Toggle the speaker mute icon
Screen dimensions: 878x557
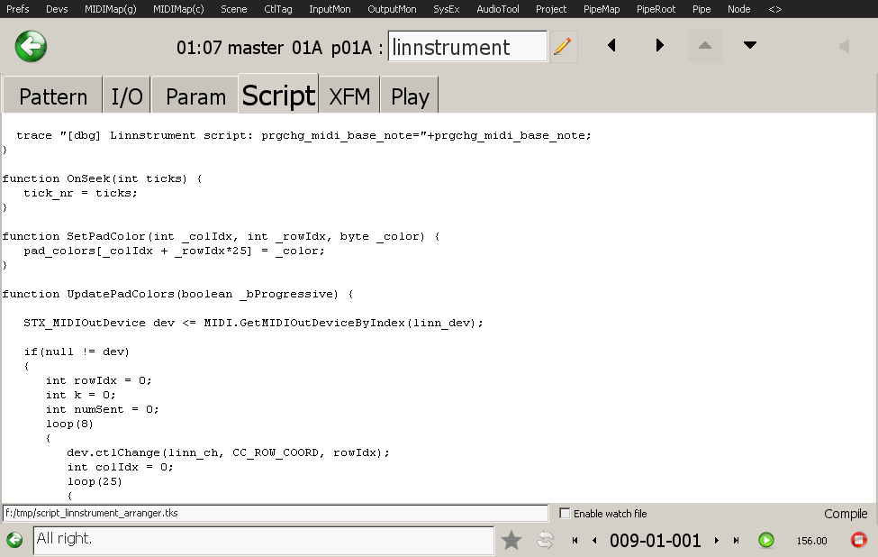click(x=844, y=46)
